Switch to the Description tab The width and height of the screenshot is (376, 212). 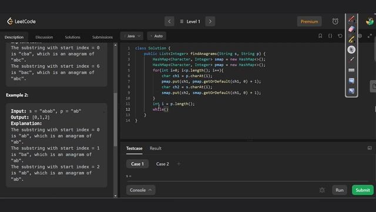point(14,37)
